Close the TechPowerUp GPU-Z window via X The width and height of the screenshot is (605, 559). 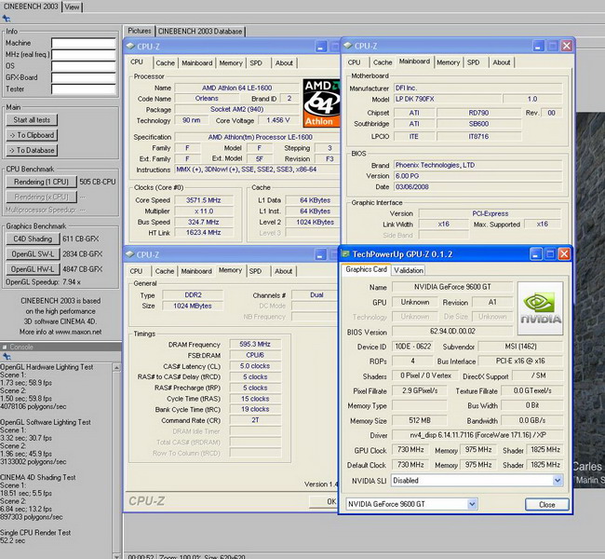point(563,253)
